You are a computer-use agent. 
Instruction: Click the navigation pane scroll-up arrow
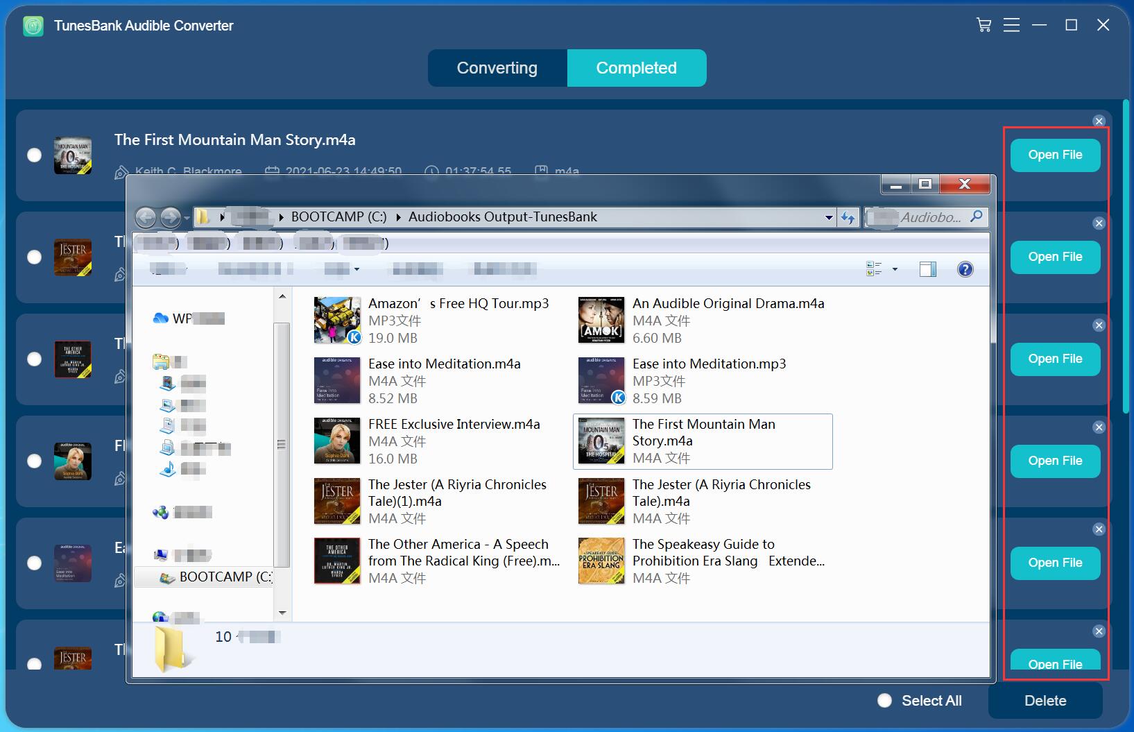pyautogui.click(x=282, y=297)
